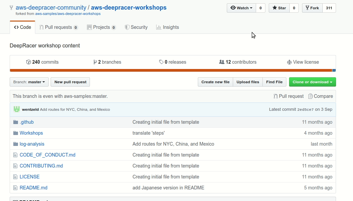This screenshot has width=353, height=201.
Task: Click 'Creating initial file from template' for LICENSE
Action: pos(166,177)
